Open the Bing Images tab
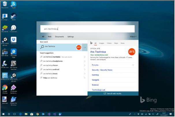Viewport: 175px width, 117px height. 101,43
